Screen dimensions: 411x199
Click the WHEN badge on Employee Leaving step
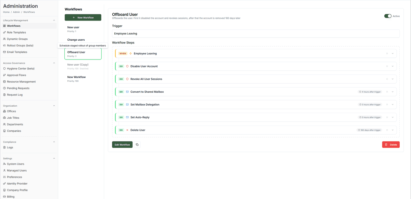pyautogui.click(x=122, y=53)
